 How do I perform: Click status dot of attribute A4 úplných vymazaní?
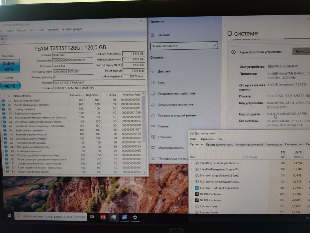5,130
